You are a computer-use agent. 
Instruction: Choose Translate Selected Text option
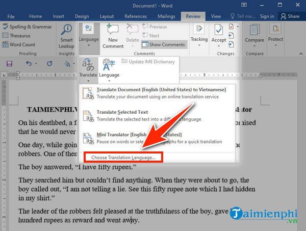[x=157, y=115]
